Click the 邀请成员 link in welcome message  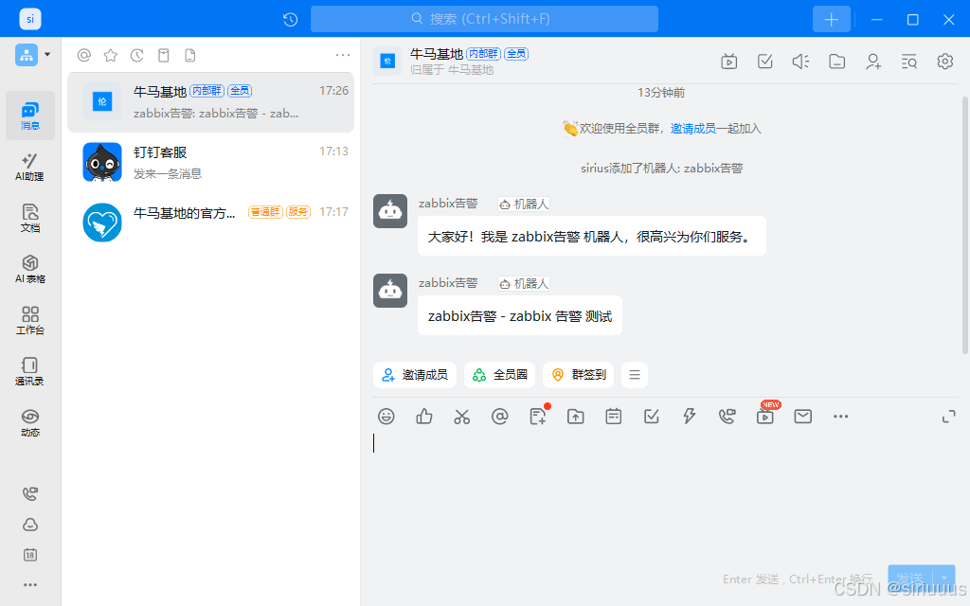692,129
